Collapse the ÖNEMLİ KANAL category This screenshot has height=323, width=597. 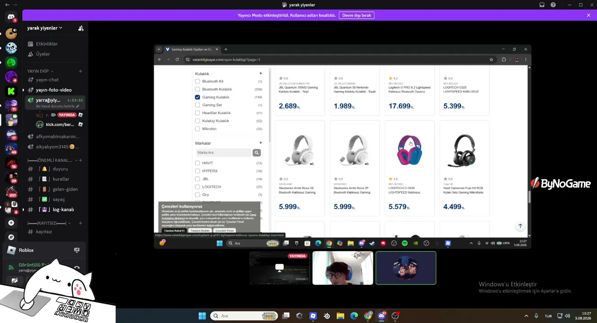tap(52, 161)
